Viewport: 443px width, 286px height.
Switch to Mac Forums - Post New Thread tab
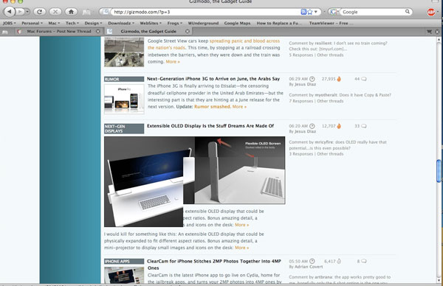pos(59,31)
